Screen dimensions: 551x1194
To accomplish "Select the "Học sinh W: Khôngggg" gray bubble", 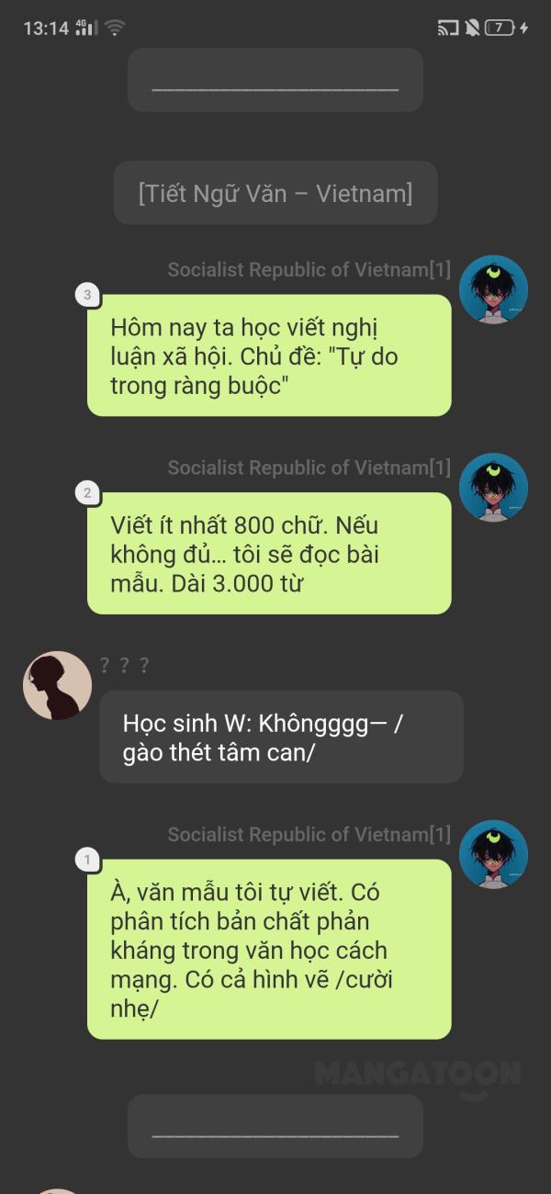I will click(x=281, y=737).
